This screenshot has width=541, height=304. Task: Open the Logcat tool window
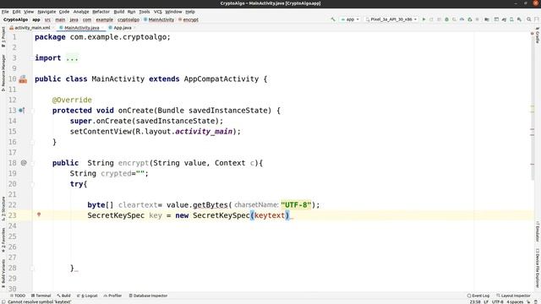coord(87,296)
